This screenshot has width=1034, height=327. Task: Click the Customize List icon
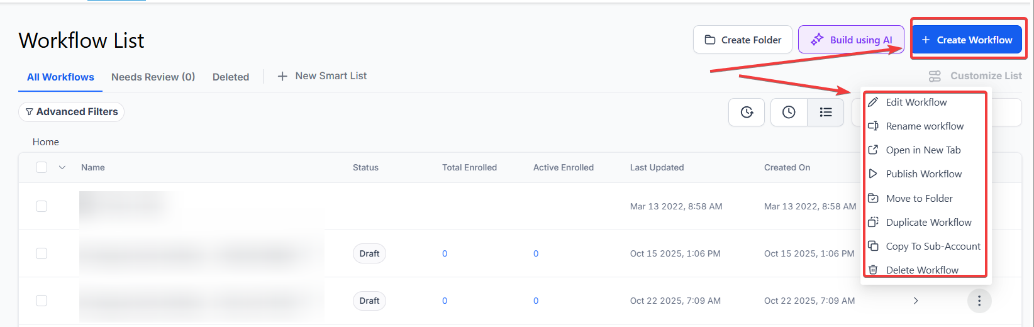[935, 76]
